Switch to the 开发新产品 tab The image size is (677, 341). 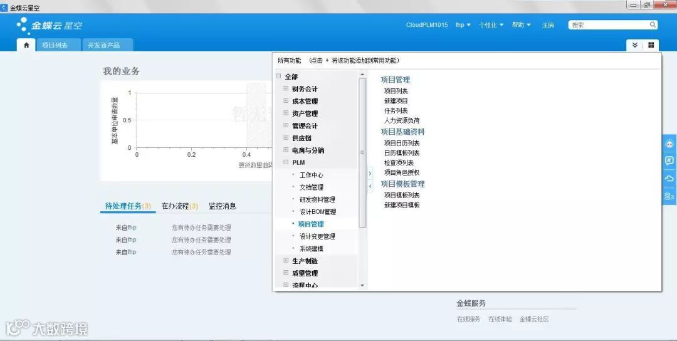(108, 45)
